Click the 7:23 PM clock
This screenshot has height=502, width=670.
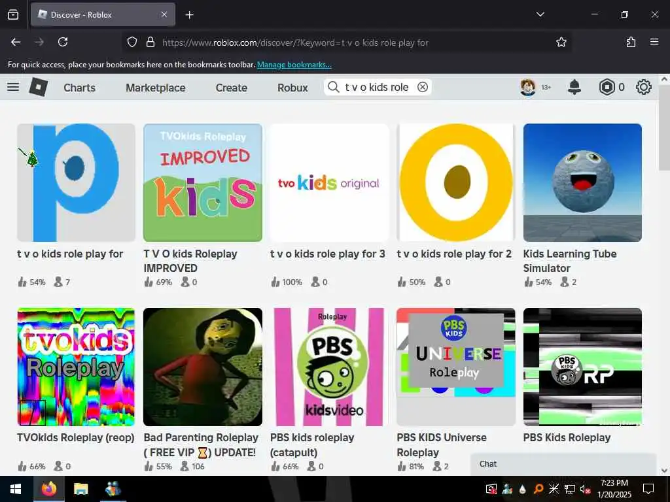point(614,483)
